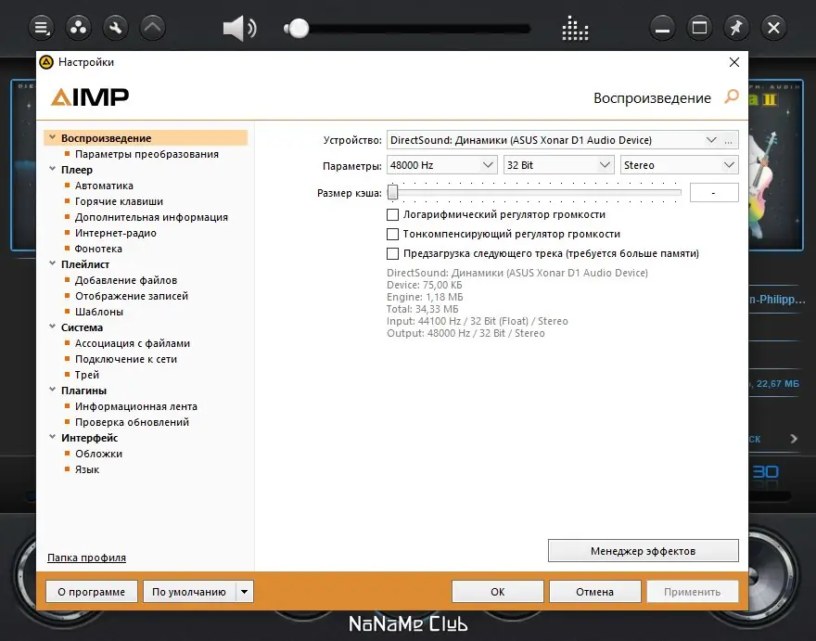Collapse the Интерфейс tree section
The height and width of the screenshot is (641, 816).
coord(52,437)
